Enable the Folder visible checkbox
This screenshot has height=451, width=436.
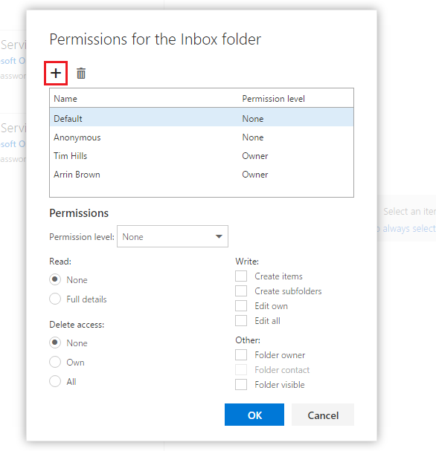click(x=241, y=385)
